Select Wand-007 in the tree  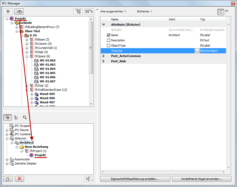tap(47, 102)
